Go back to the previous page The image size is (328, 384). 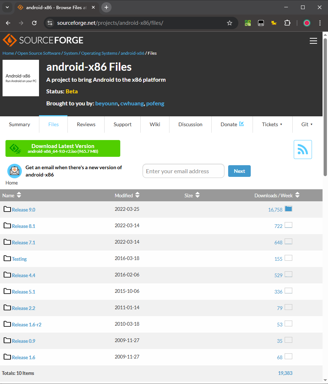8,23
